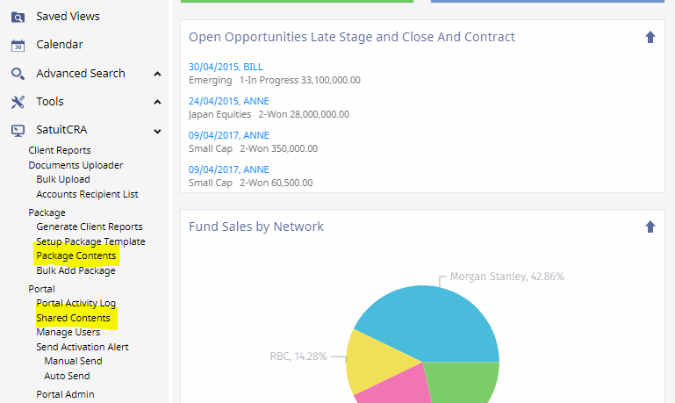Open Portal Admin
The height and width of the screenshot is (403, 675).
coord(65,394)
